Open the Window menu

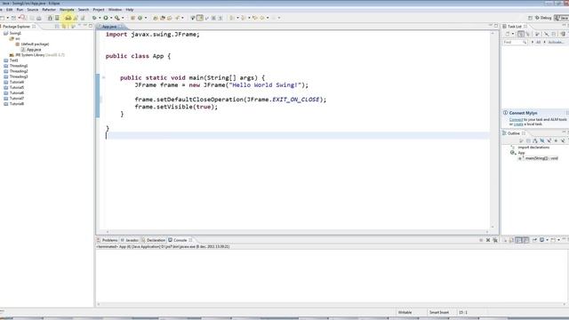coord(115,10)
